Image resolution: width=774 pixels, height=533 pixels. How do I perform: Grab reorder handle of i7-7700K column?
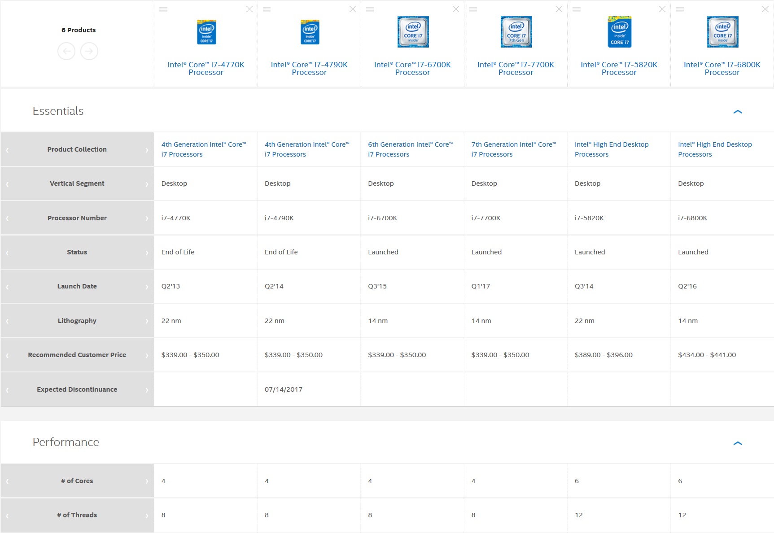click(x=473, y=10)
